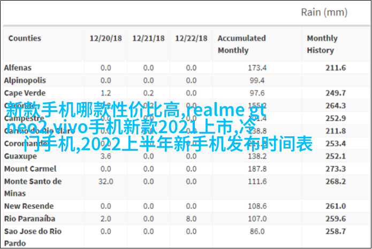Click the monthly history value '252.9'
Viewport: 372px width, 249px height.
click(x=336, y=118)
